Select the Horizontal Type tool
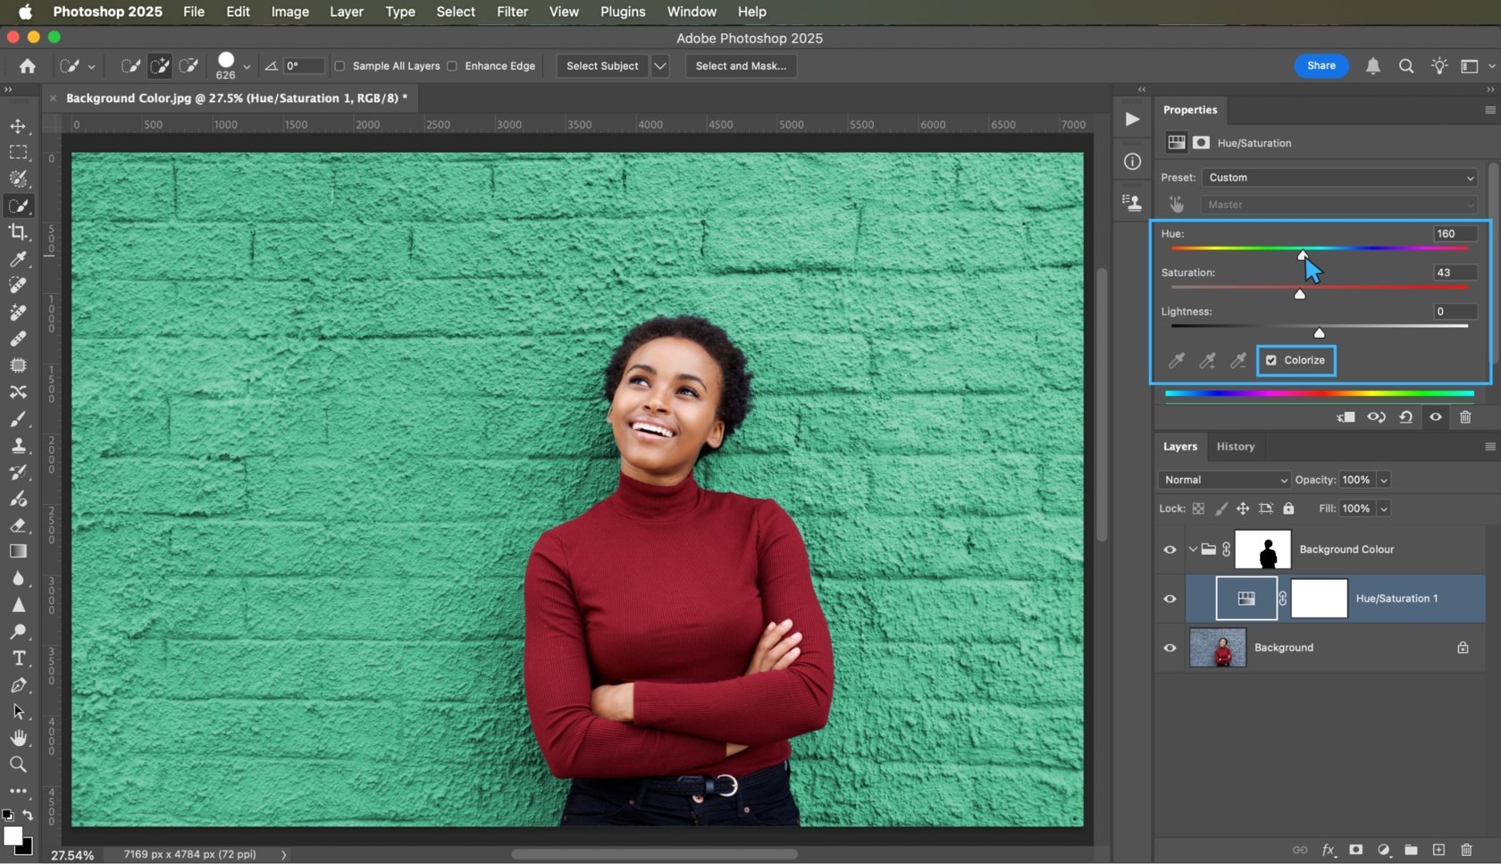Screen dimensions: 1501x864 pos(19,658)
